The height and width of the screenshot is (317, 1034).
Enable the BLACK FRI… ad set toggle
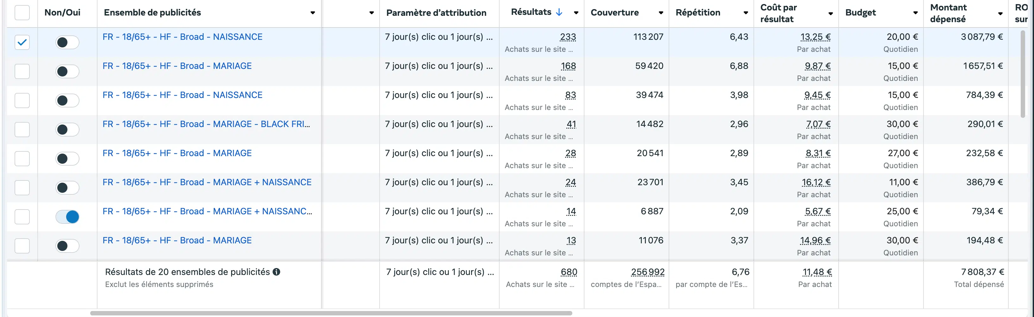coord(67,130)
